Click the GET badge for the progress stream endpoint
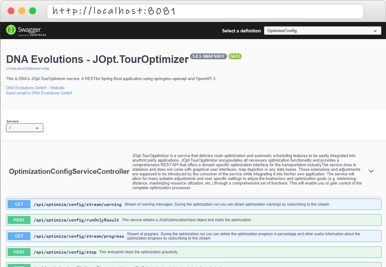 19,236
